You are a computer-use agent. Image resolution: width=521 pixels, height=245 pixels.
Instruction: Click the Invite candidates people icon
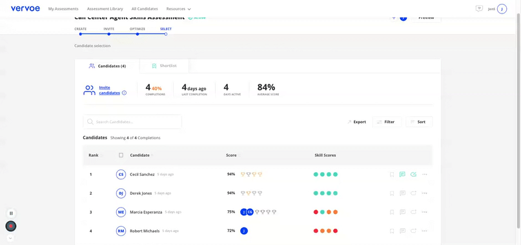pos(89,90)
